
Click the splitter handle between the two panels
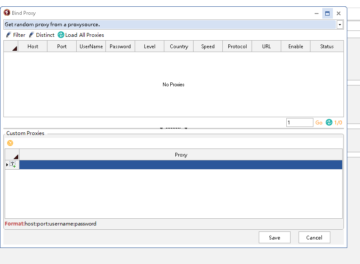[174, 128]
